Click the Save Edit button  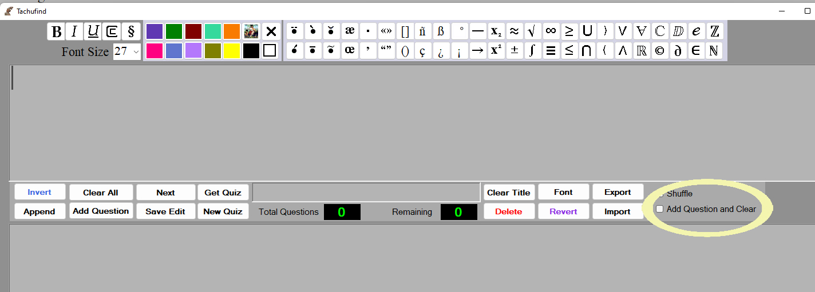[x=165, y=211]
